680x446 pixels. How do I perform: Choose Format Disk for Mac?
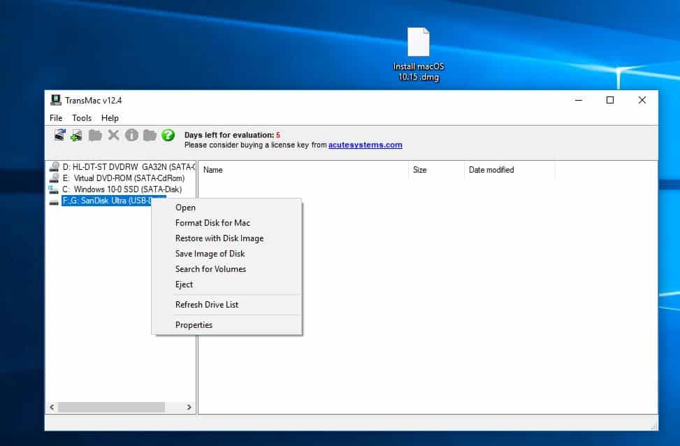[x=227, y=223]
